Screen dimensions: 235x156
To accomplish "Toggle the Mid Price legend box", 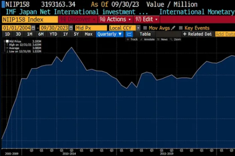I will pyautogui.click(x=7, y=41).
